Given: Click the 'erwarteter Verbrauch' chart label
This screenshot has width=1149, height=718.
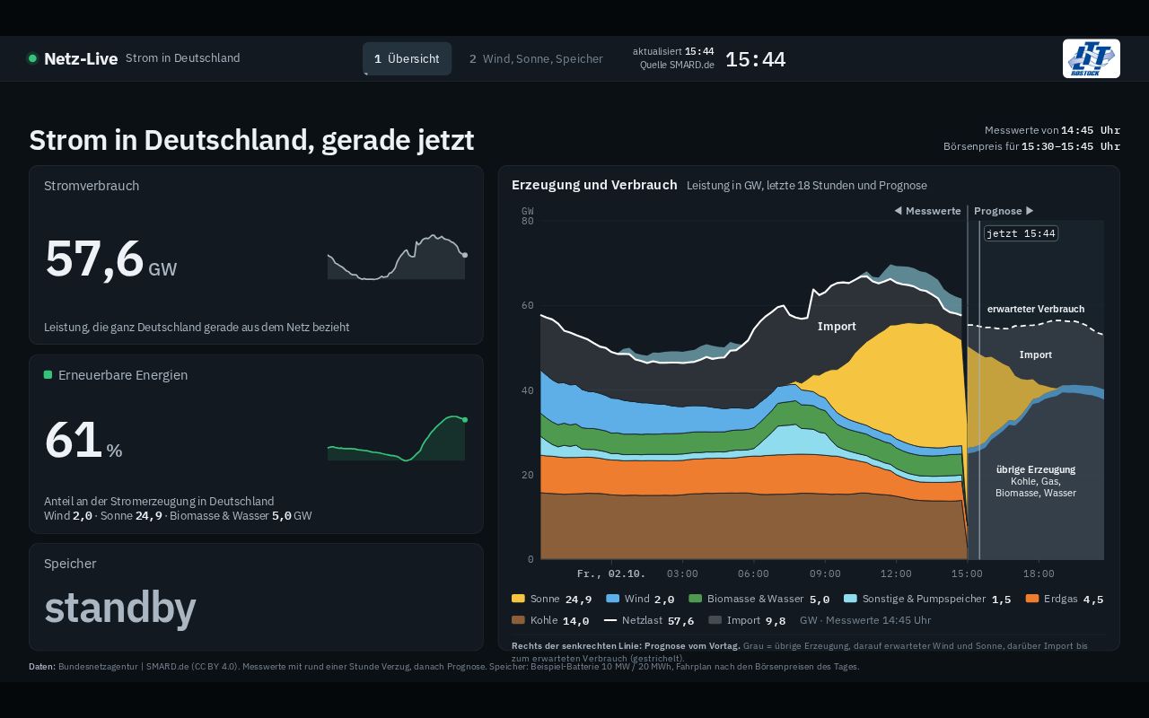Looking at the screenshot, I should tap(1036, 309).
